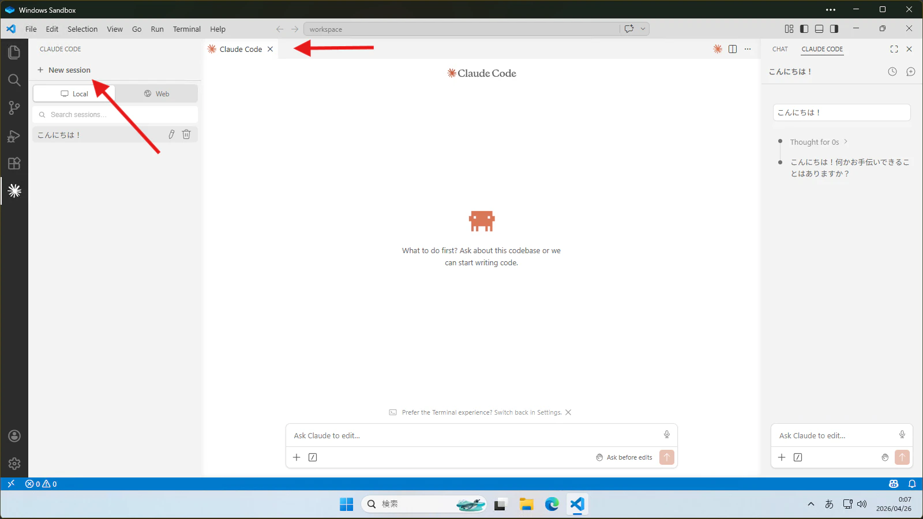Viewport: 923px width, 519px height.
Task: Start new chat icon in right panel header
Action: [911, 72]
